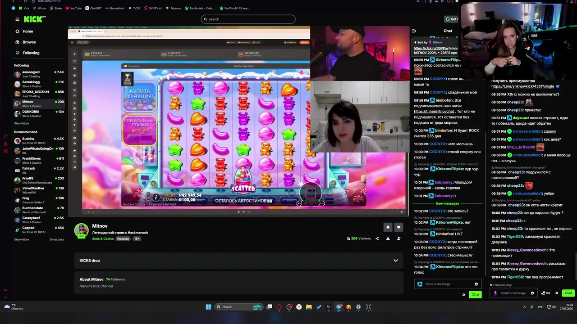Open emoji picker in left chat
The image size is (577, 324).
[x=476, y=284]
